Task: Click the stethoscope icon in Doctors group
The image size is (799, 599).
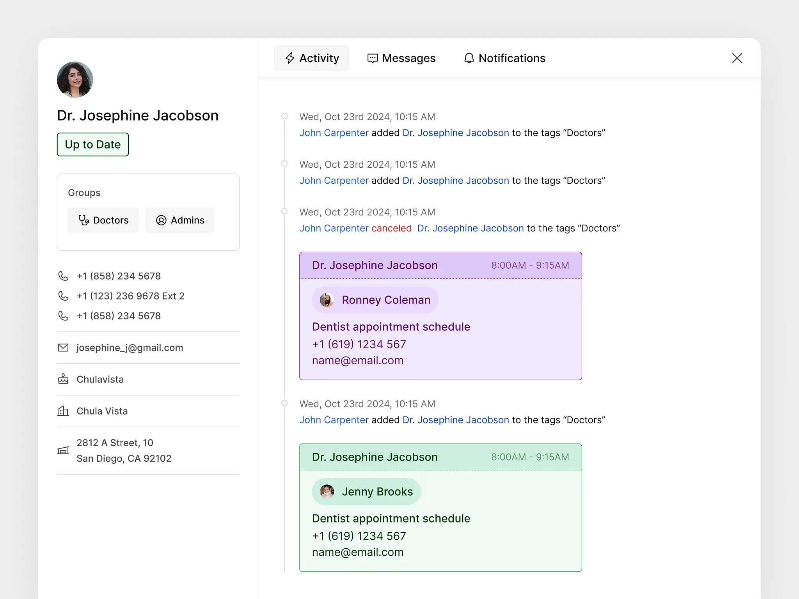Action: pos(83,220)
